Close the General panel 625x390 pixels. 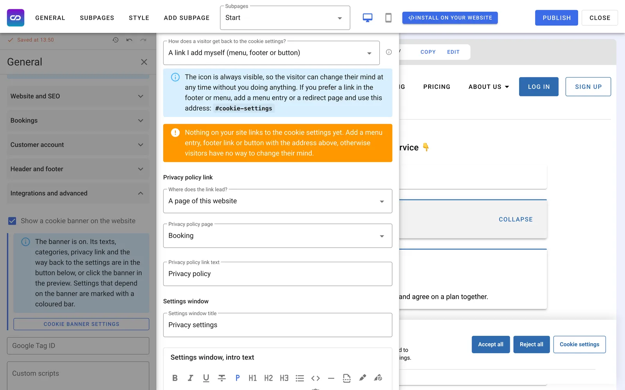click(x=144, y=62)
